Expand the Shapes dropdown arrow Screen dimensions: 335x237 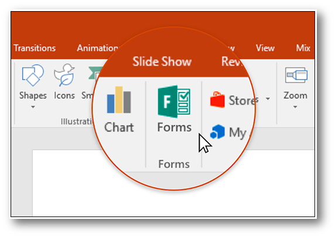(x=33, y=107)
